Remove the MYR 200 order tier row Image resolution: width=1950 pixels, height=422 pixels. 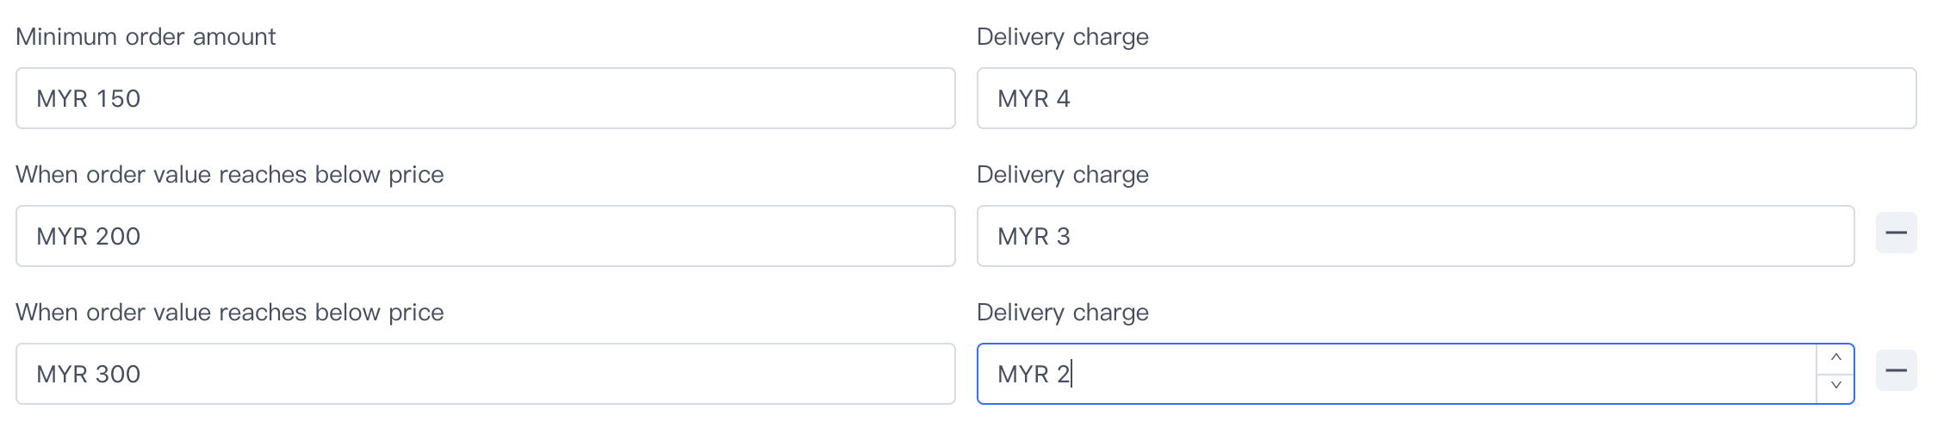(1896, 233)
